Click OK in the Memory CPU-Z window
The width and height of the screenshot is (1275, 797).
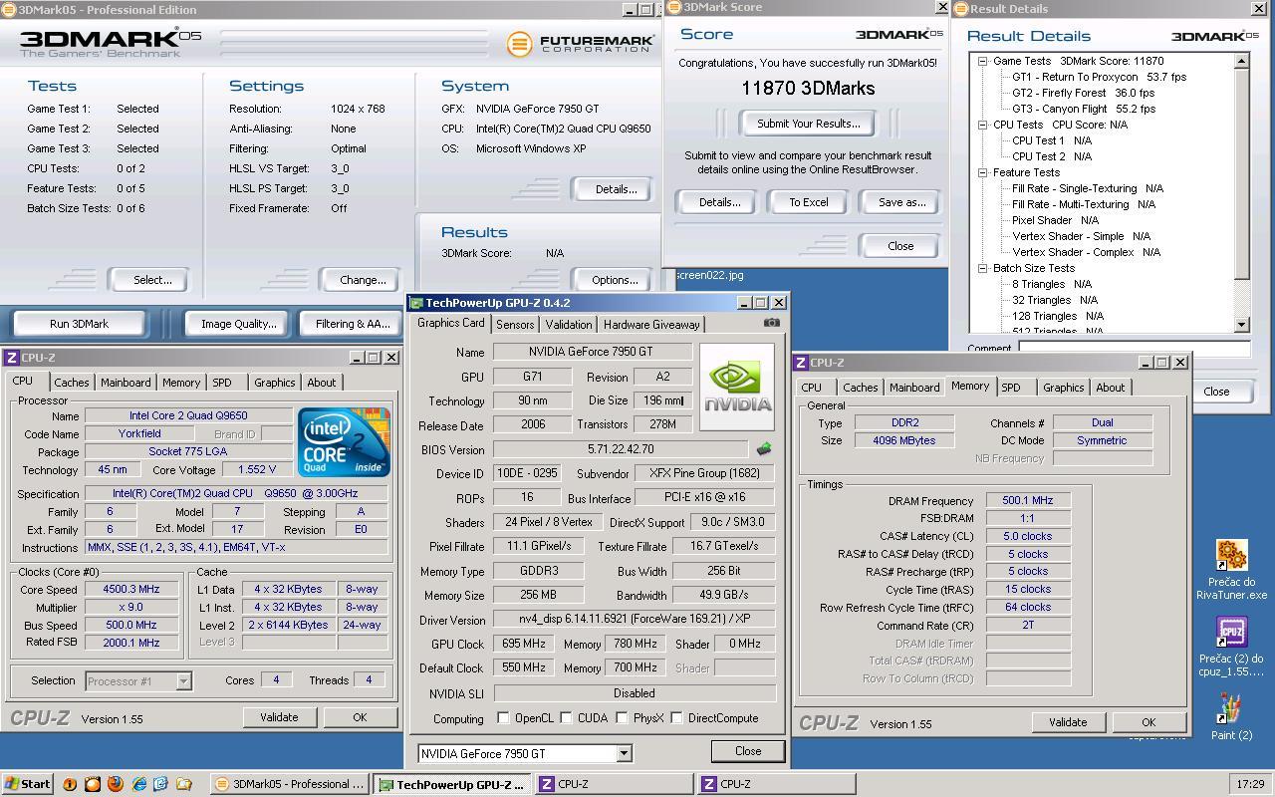(1148, 722)
